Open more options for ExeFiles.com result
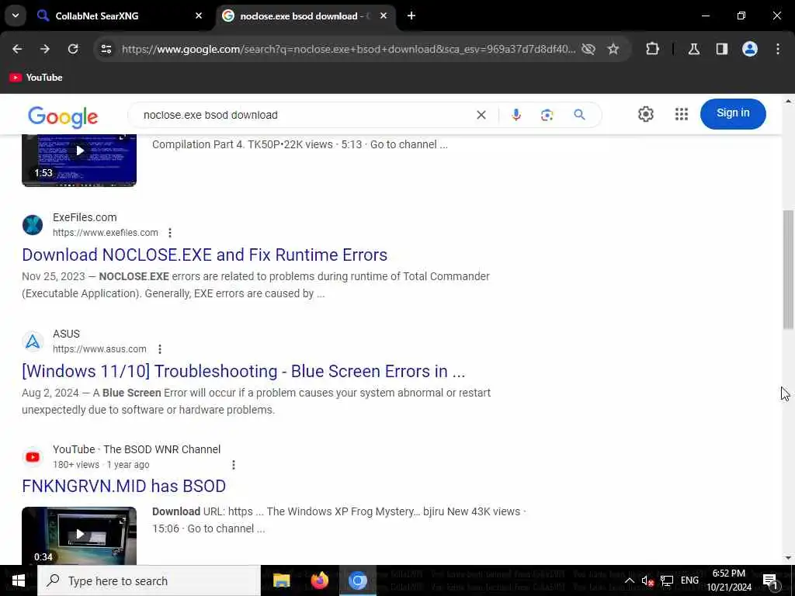Screen dimensions: 795x596 (x=170, y=233)
